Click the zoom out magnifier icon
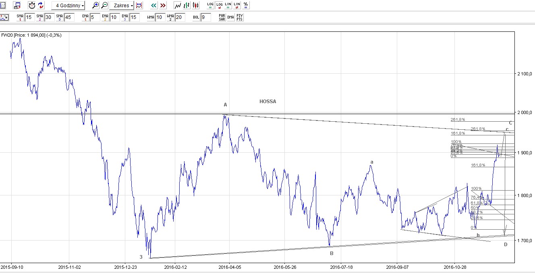 pos(104,5)
